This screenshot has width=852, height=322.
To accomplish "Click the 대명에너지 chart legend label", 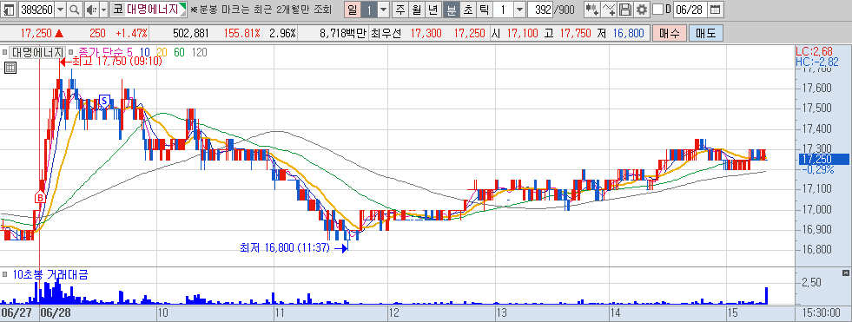I will point(37,53).
